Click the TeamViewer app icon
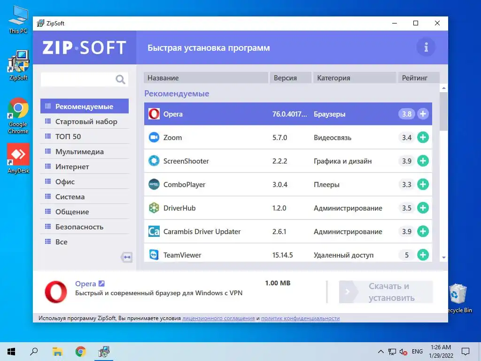 (154, 255)
